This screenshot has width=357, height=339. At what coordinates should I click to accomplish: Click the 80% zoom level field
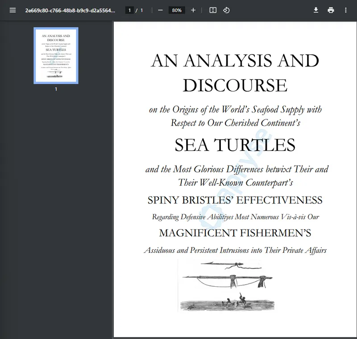click(x=177, y=10)
